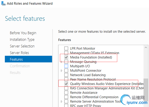Viewport: 149px width, 107px height.
Task: Select the RPC over HTTP Proxy item
Action: tap(85, 106)
